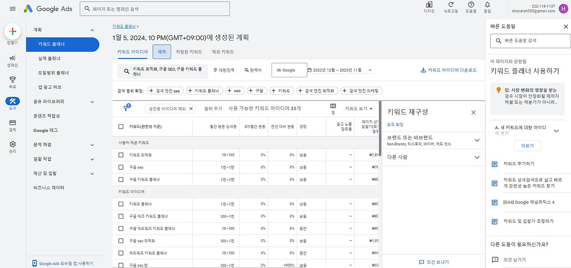
Task: Click the 한국어 language selector
Action: pos(253,70)
